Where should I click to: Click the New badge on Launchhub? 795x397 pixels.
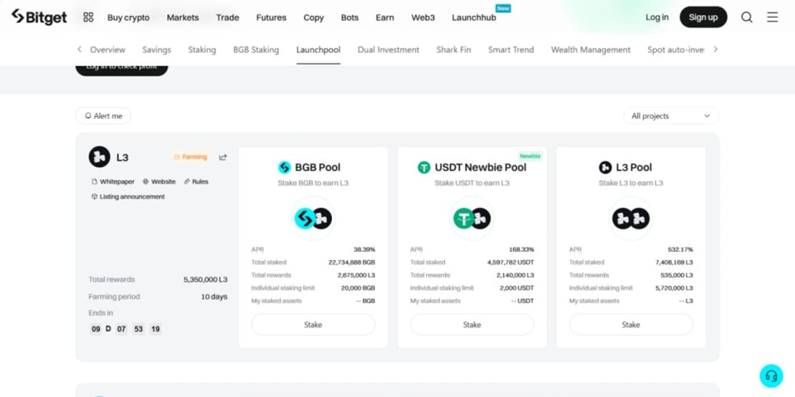pos(503,8)
